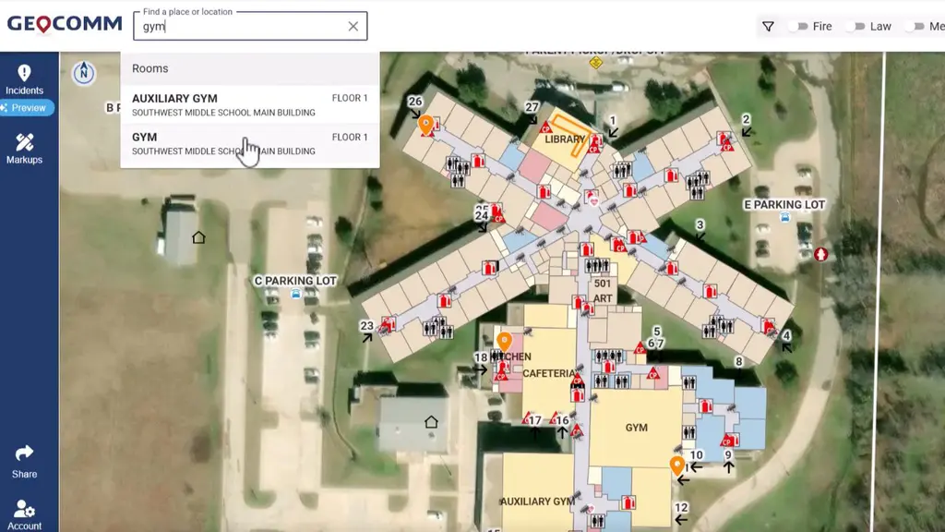Click the Preview badge under Incidents

(28, 108)
